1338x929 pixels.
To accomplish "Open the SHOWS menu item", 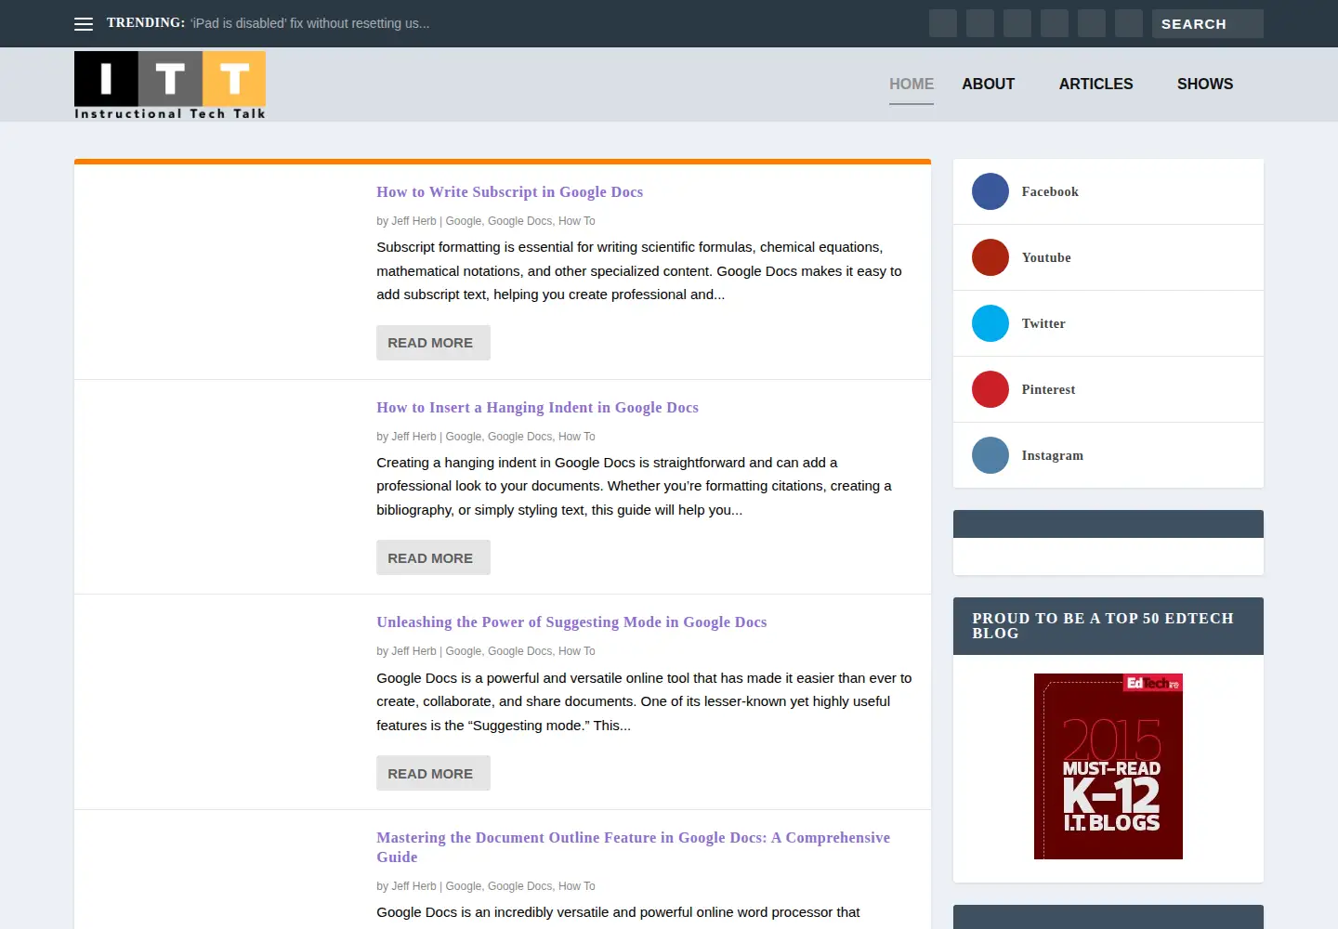I will (1205, 84).
